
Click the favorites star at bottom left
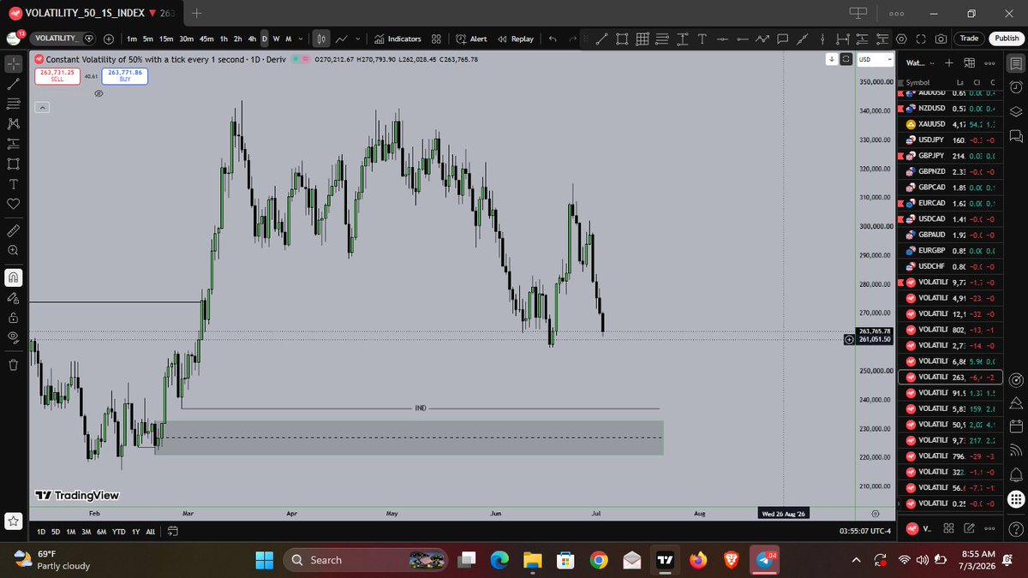13,521
